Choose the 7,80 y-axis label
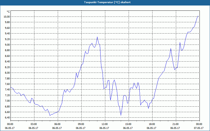The height and width of the screenshot is (131, 210). point(7,78)
